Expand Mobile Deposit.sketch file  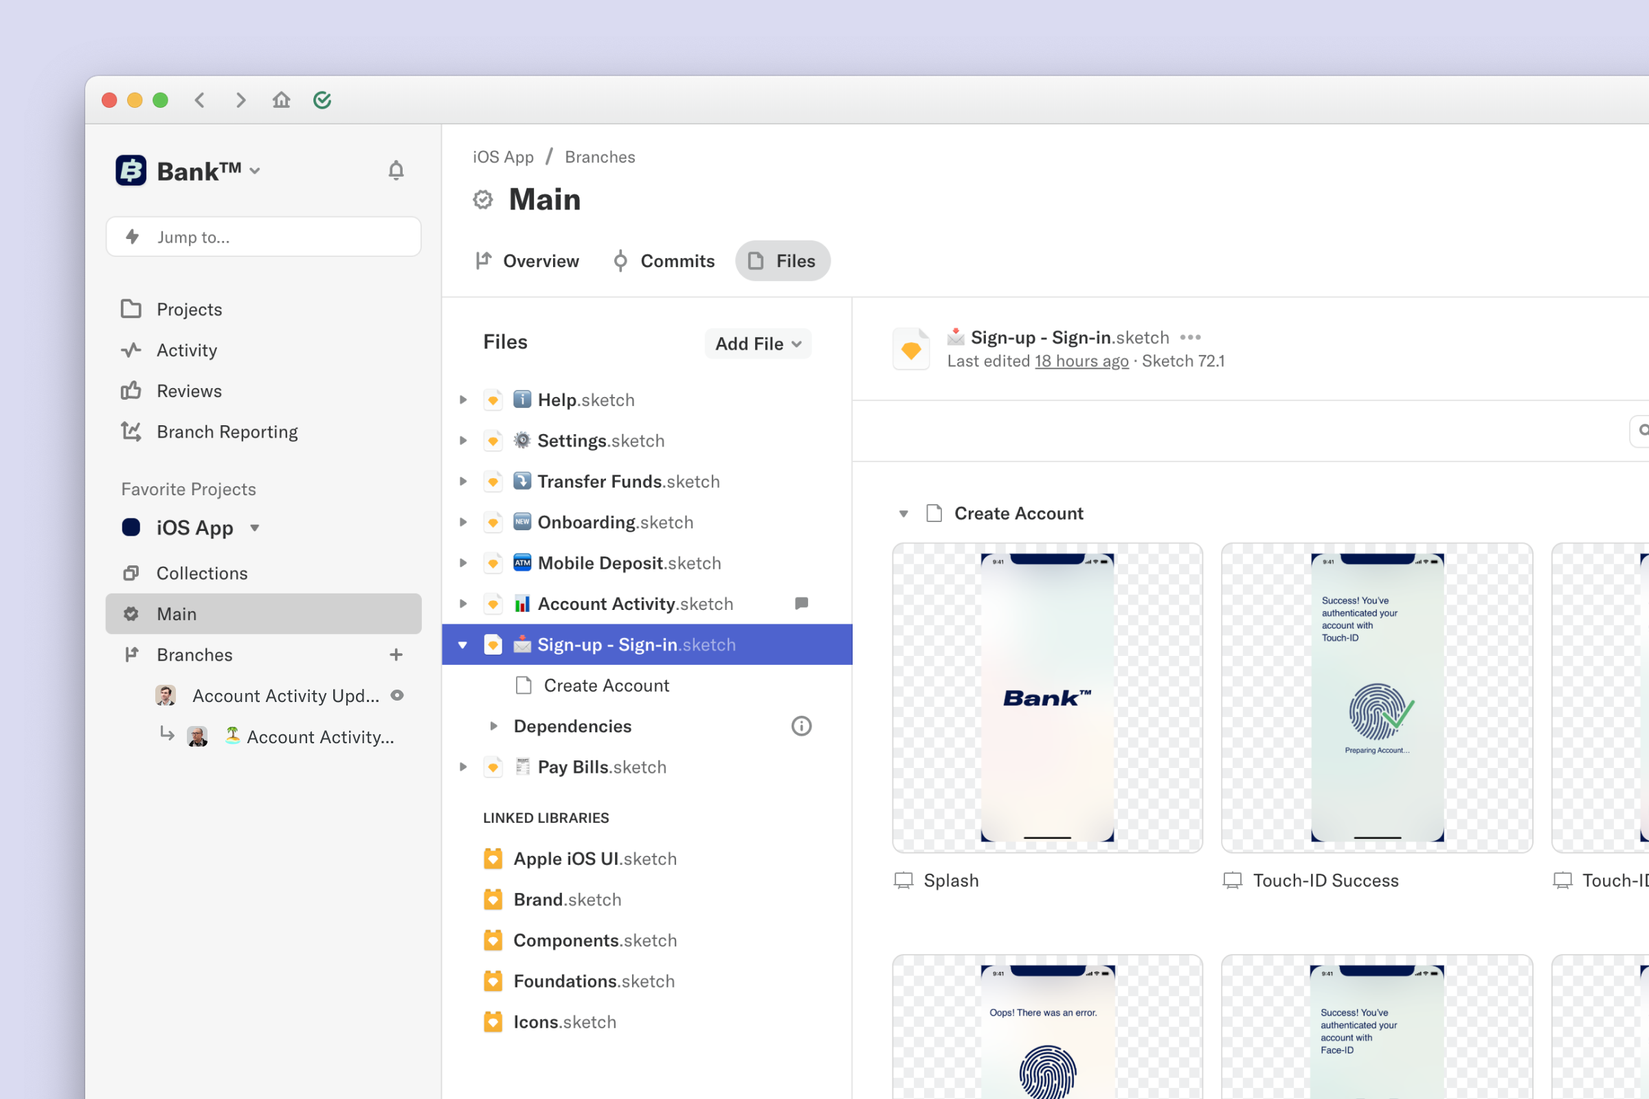tap(462, 562)
